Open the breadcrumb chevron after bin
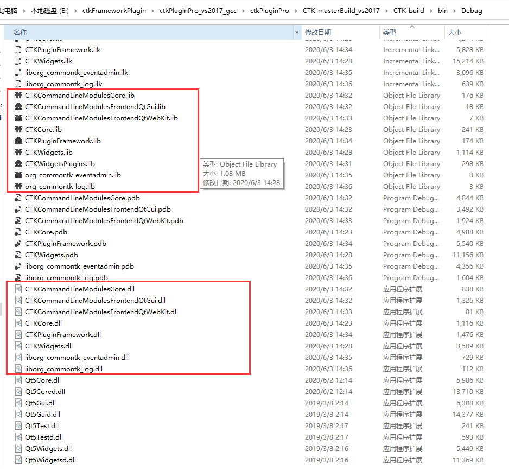 tap(456, 10)
